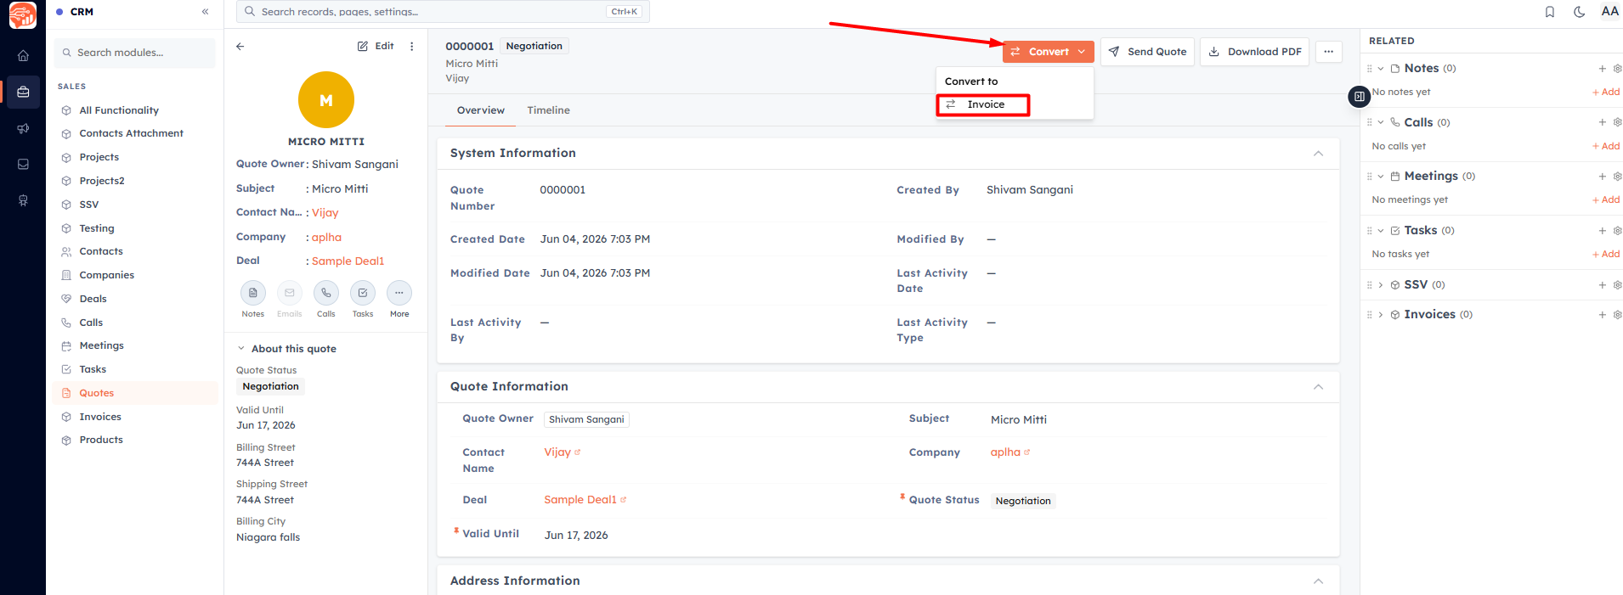
Task: Click the More quick-action icon under Micro Mitti
Action: pos(399,293)
